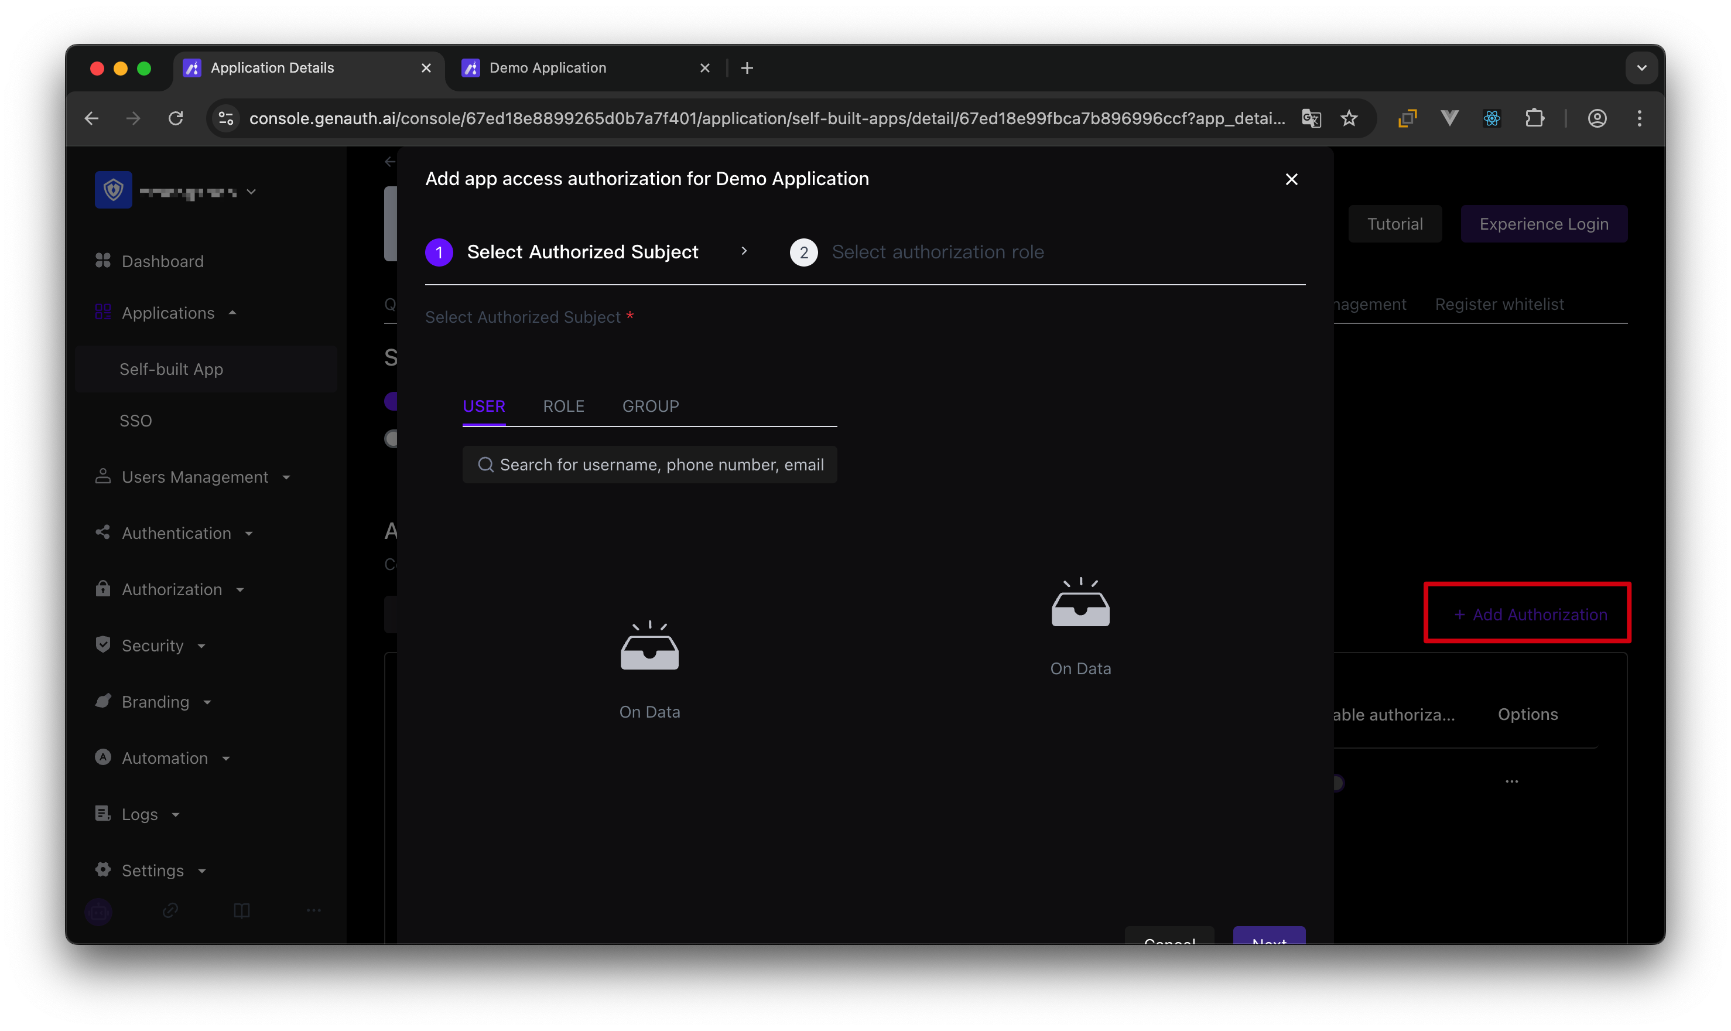The width and height of the screenshot is (1731, 1031).
Task: Switch to the ROLE tab
Action: pyautogui.click(x=563, y=407)
